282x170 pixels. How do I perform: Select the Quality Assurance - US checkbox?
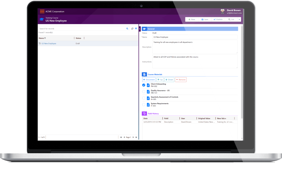(144, 91)
